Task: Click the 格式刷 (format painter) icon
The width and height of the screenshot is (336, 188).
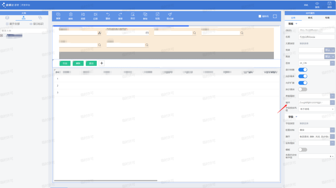Action: (170, 14)
